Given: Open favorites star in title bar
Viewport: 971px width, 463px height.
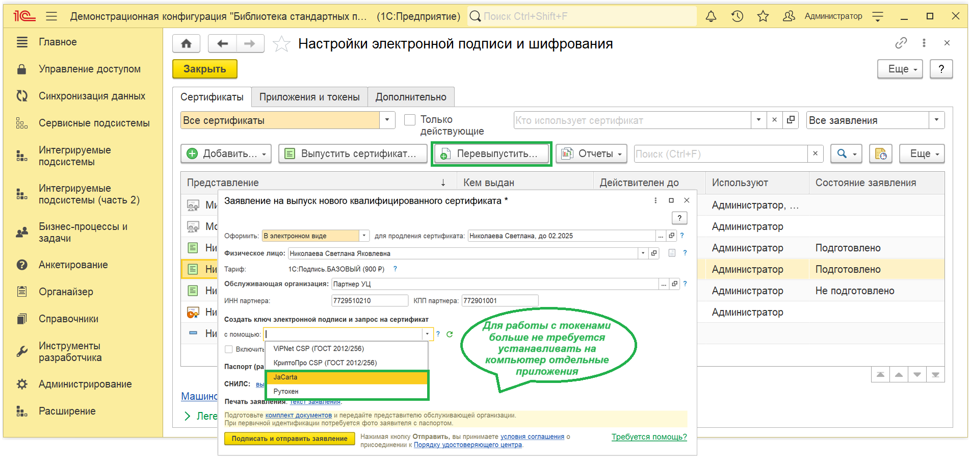Looking at the screenshot, I should click(763, 16).
